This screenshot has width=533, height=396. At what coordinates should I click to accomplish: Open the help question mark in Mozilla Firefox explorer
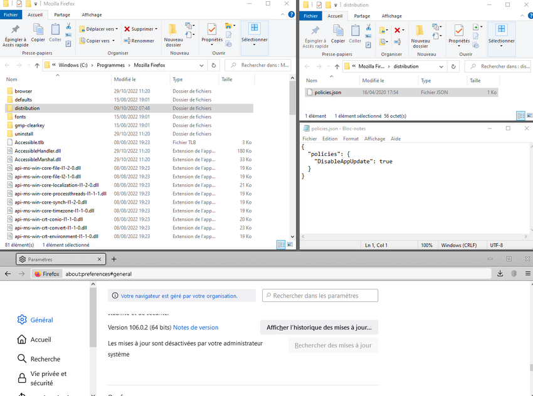click(292, 14)
